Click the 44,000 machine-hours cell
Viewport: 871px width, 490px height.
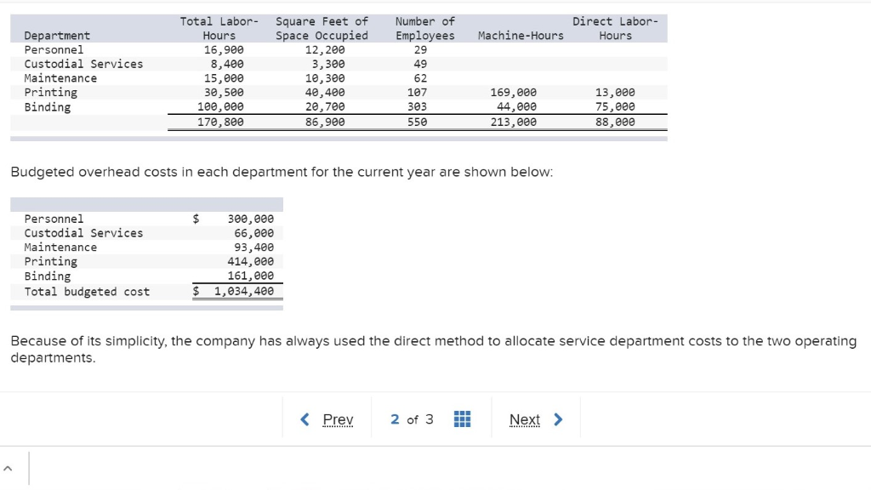point(516,106)
